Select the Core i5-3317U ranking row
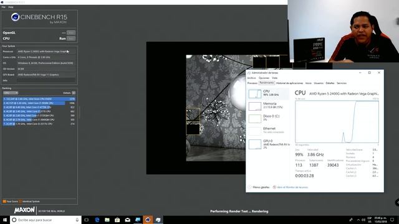The image size is (399, 224). click(x=39, y=124)
